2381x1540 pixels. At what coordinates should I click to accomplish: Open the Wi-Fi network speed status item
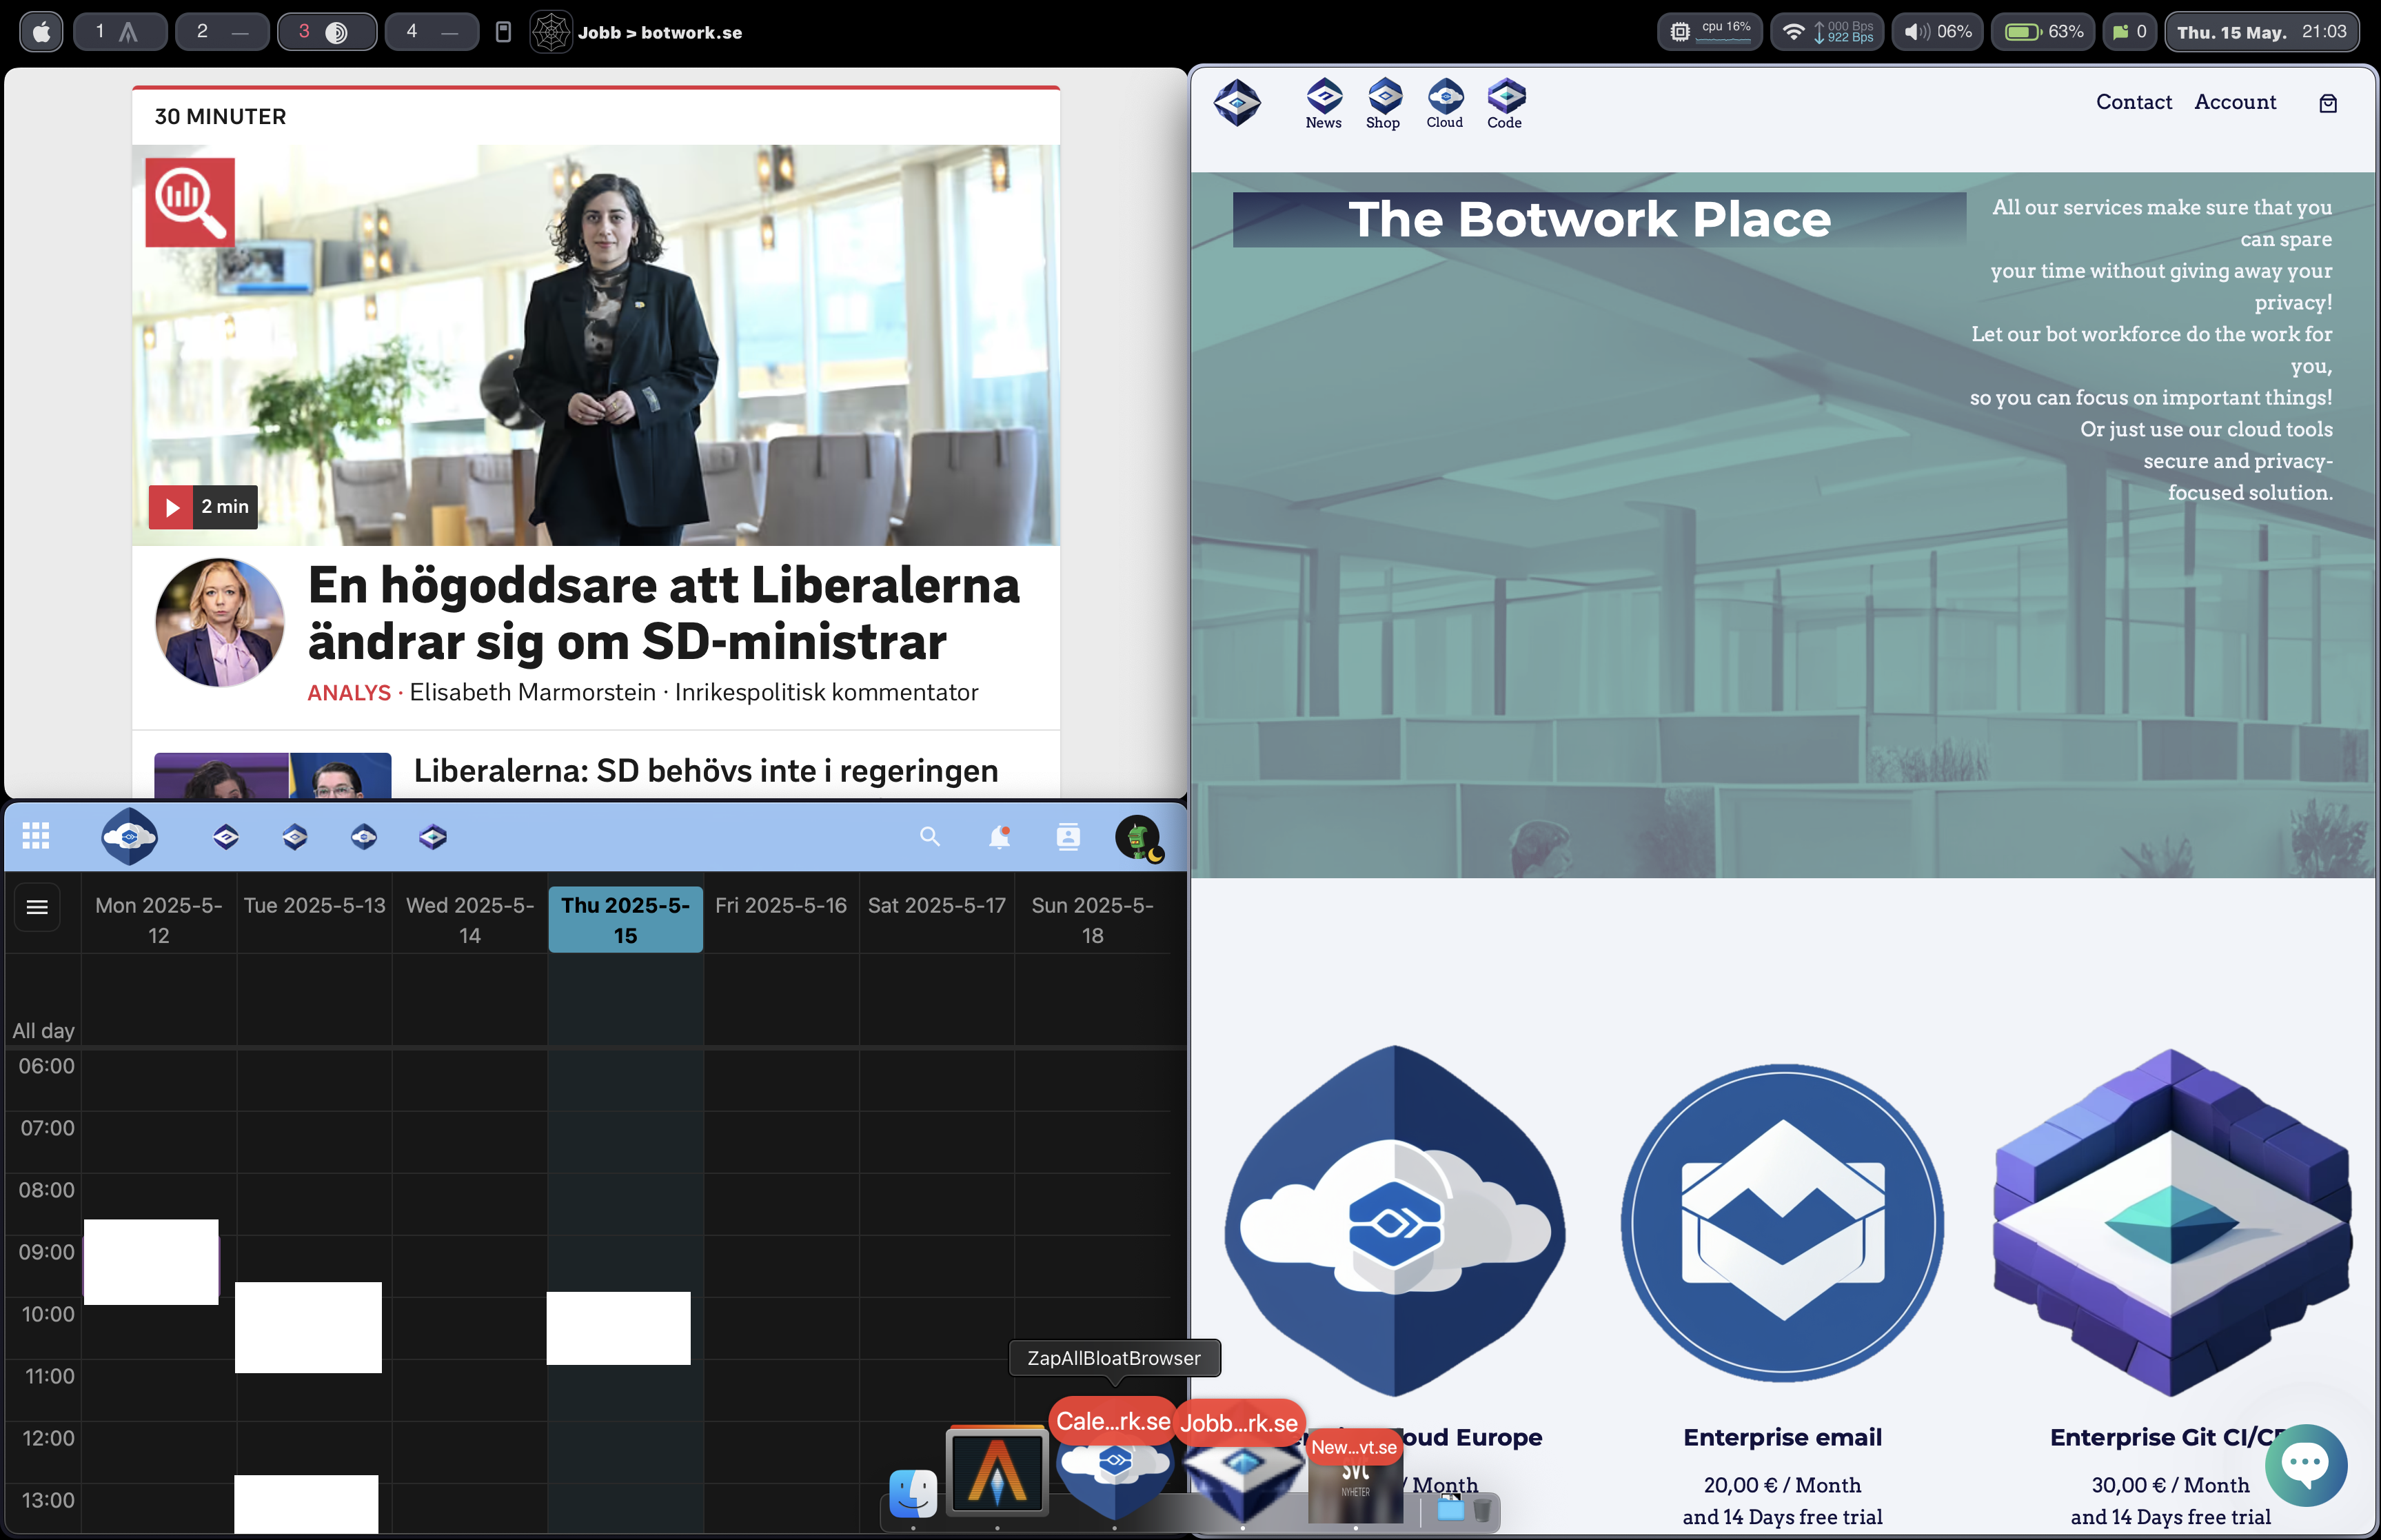[1827, 32]
